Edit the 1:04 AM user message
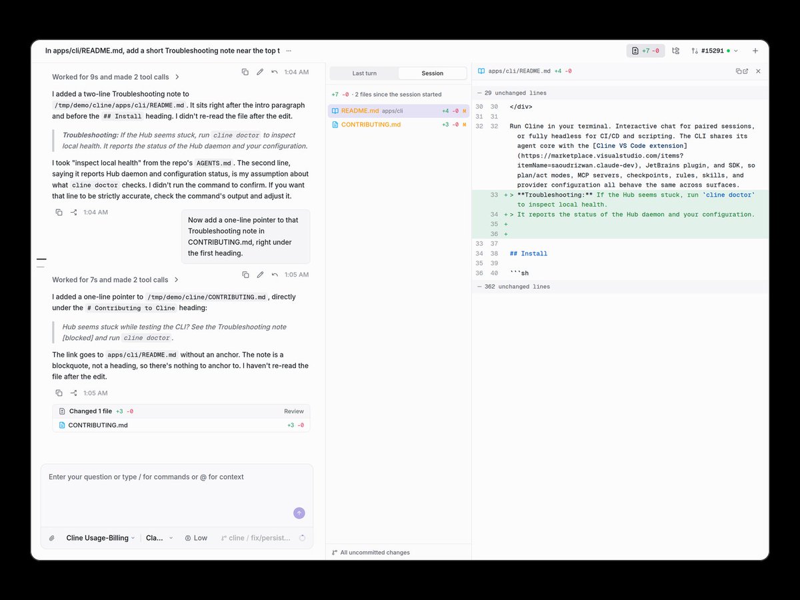 pyautogui.click(x=260, y=72)
